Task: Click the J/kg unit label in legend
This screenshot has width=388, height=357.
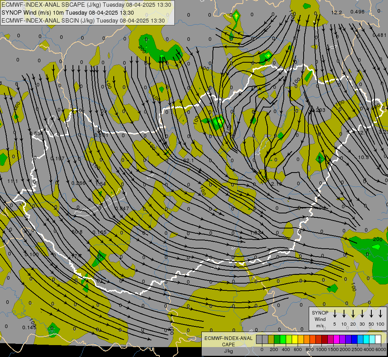Action: tap(228, 351)
